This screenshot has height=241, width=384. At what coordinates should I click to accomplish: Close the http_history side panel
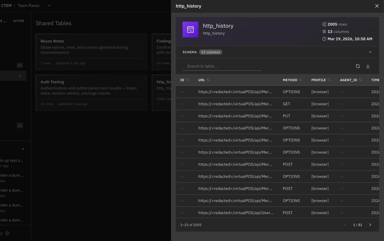tap(377, 6)
